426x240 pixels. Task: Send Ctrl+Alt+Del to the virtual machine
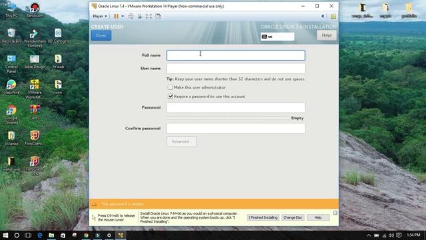[x=130, y=16]
